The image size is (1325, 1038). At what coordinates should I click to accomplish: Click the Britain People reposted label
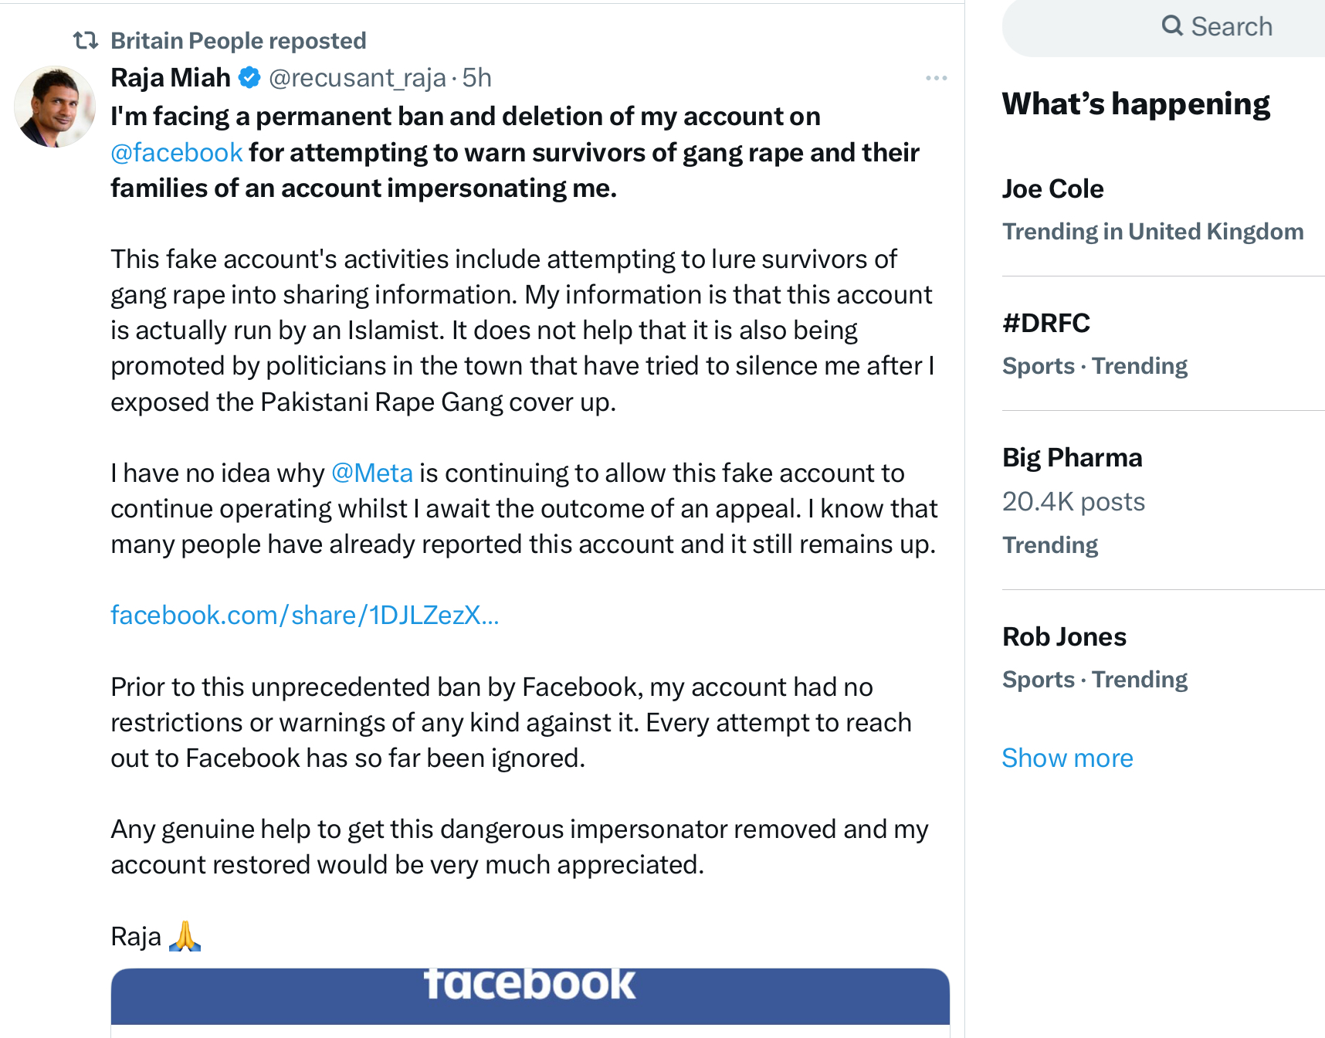click(239, 40)
